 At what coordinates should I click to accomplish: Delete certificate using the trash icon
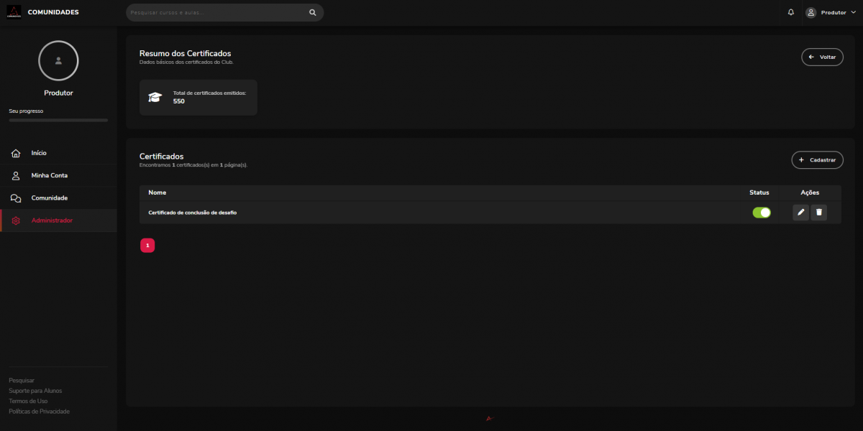(818, 212)
